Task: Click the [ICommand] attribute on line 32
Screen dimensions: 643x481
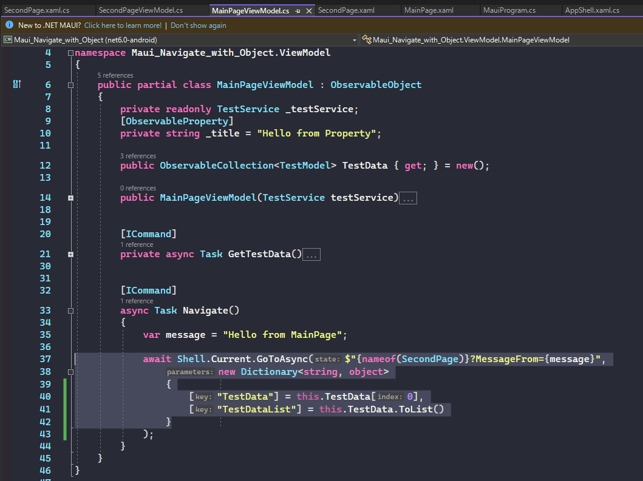Action: [x=148, y=291]
